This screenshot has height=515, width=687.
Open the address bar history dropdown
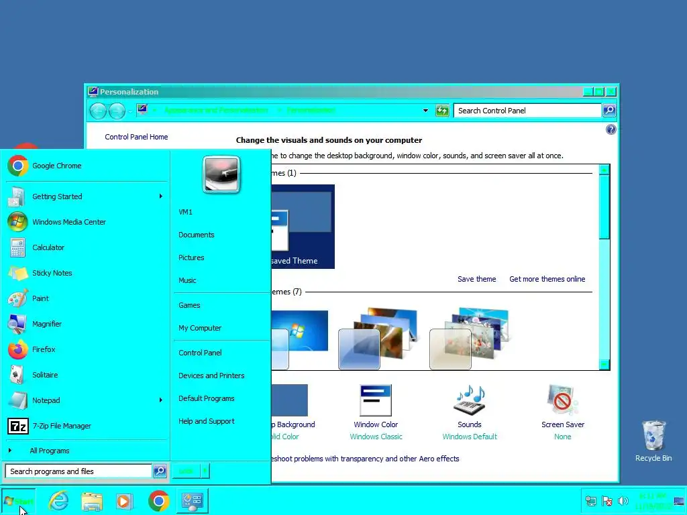425,111
